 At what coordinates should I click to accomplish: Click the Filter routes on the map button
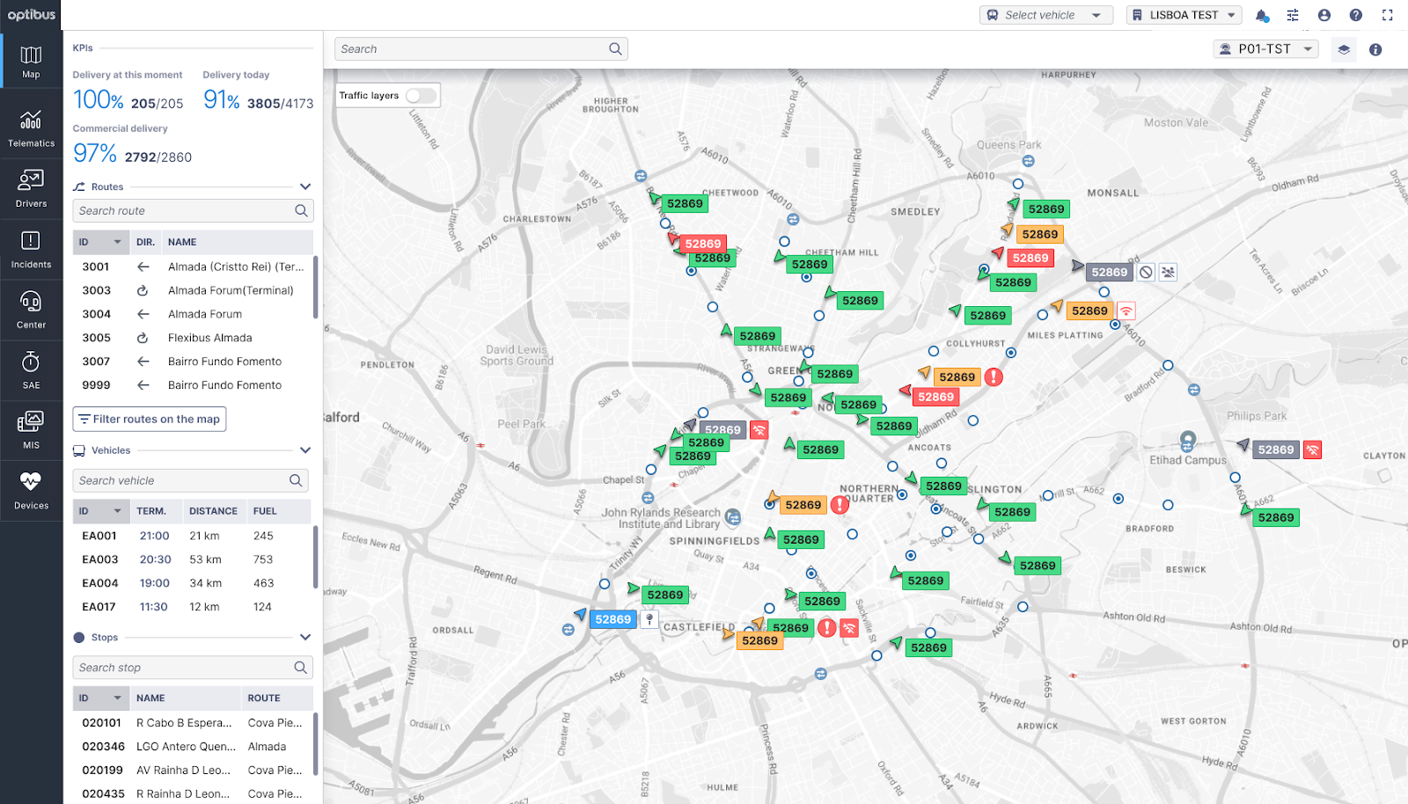[149, 419]
